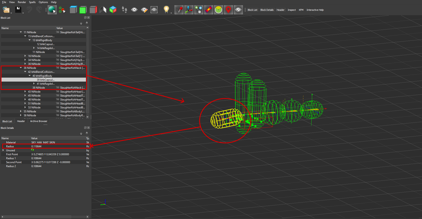The height and width of the screenshot is (219, 422).
Task: Open the Load file dropdown arrow
Action: pos(11,13)
